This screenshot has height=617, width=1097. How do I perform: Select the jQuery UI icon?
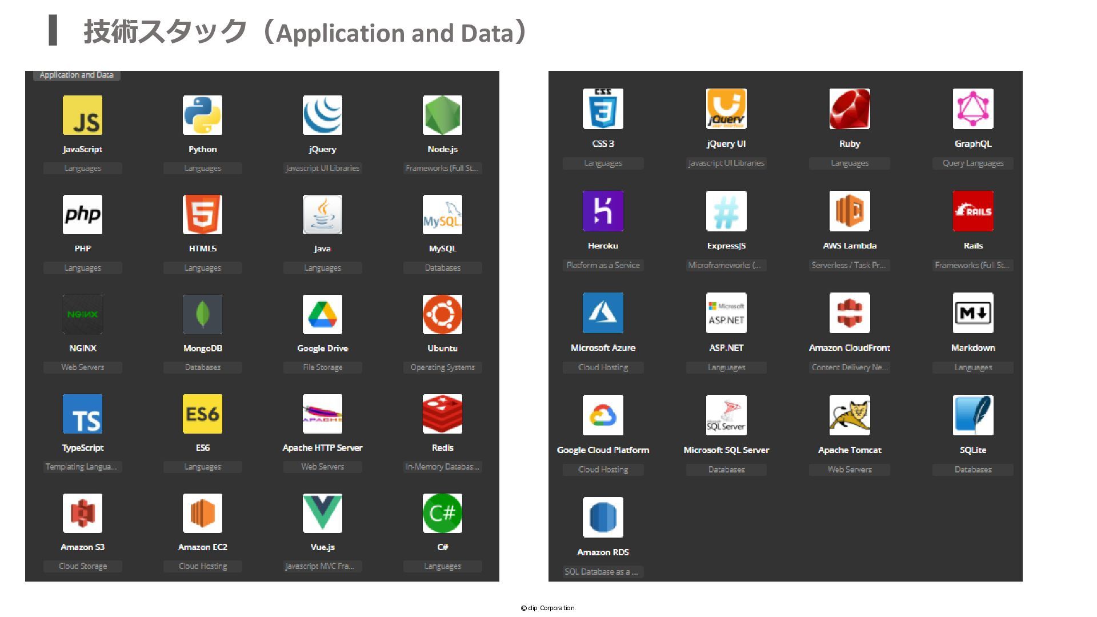coord(726,109)
